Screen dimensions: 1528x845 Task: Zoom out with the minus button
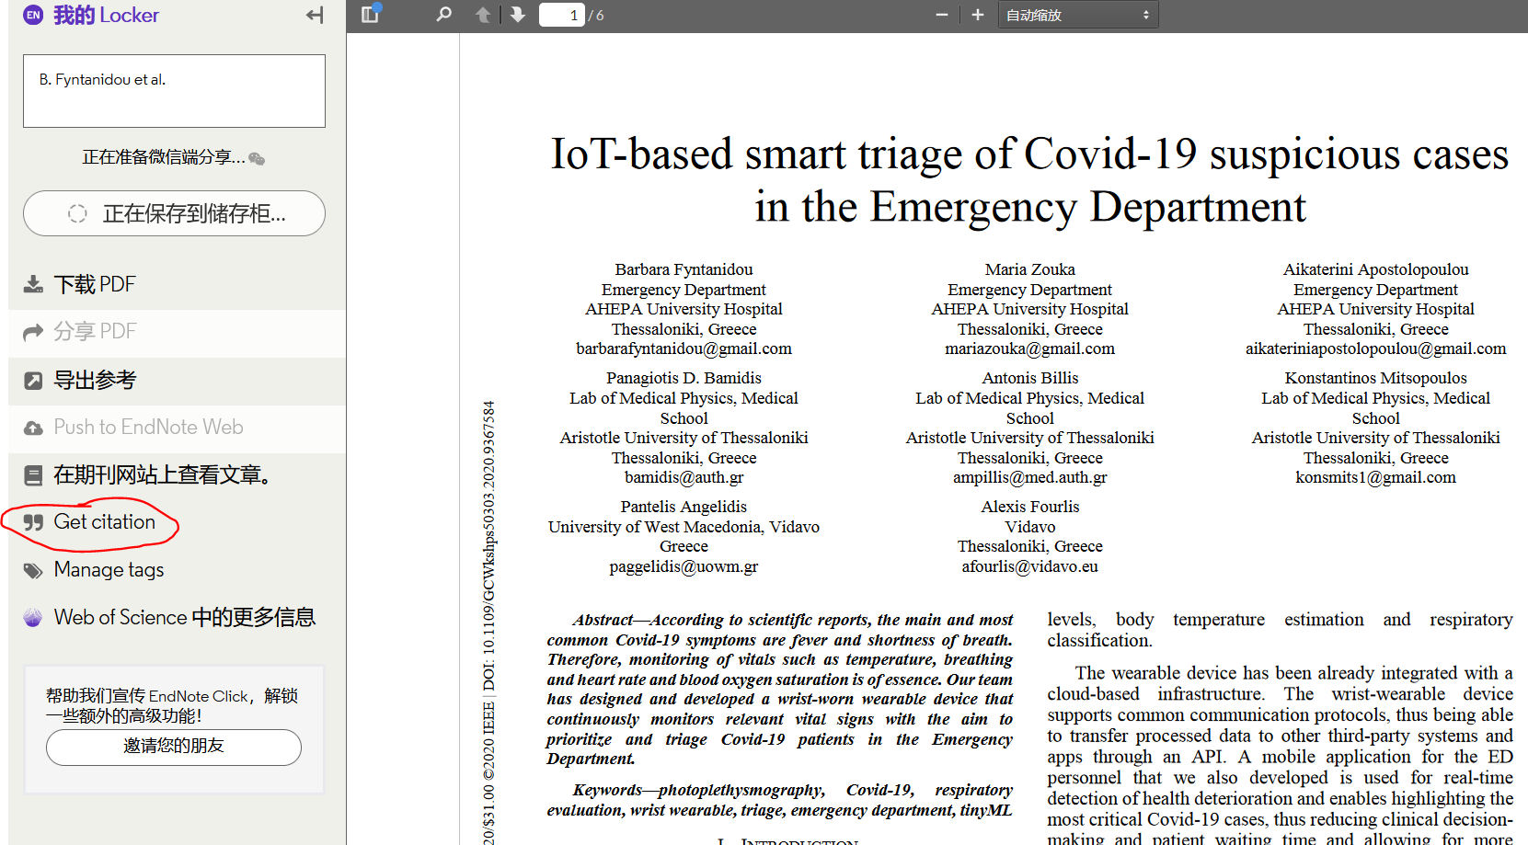(941, 15)
